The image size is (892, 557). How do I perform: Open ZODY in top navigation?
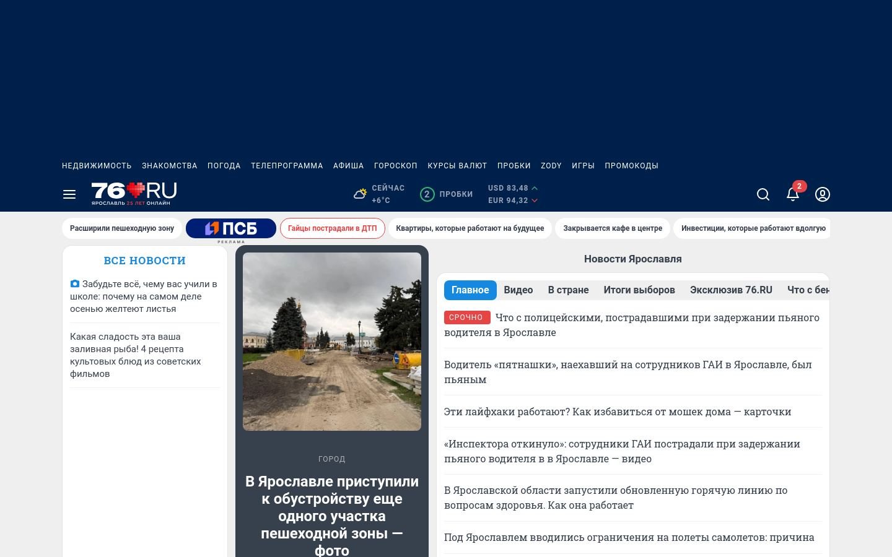(x=551, y=166)
